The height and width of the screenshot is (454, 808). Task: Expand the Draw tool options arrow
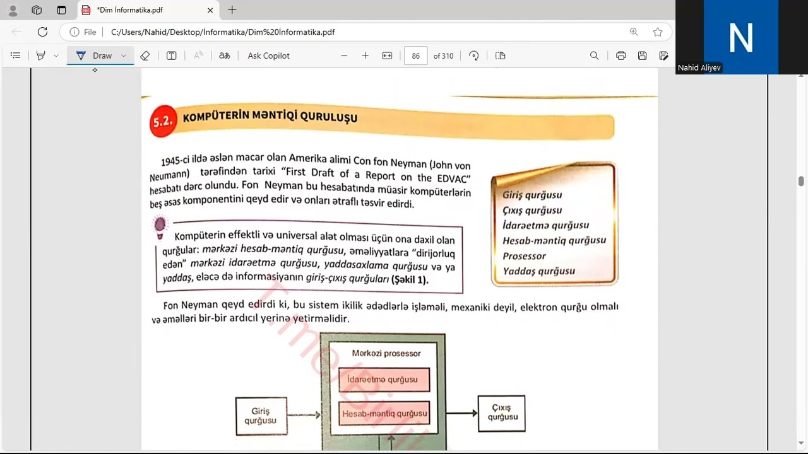(x=124, y=55)
